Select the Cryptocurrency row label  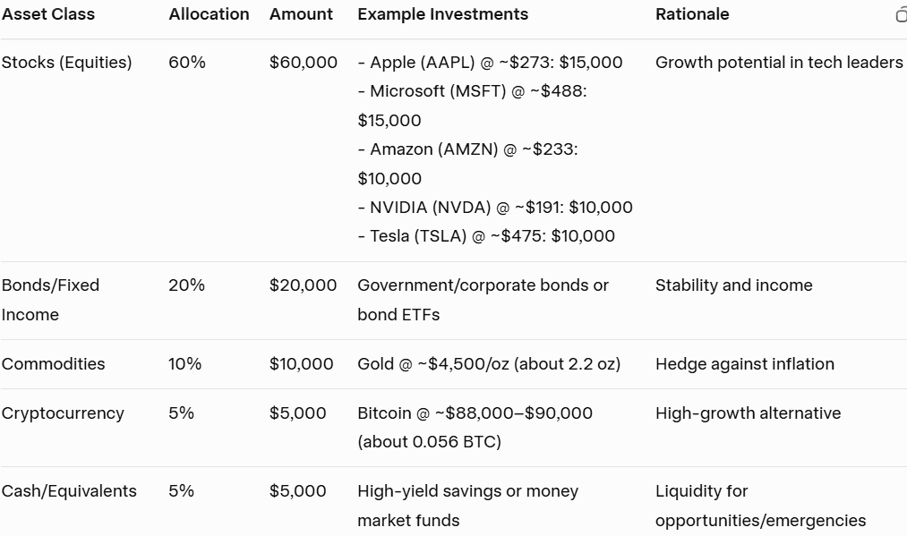pos(64,413)
